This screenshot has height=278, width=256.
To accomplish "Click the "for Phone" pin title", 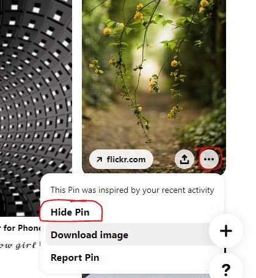I will pos(22,228).
